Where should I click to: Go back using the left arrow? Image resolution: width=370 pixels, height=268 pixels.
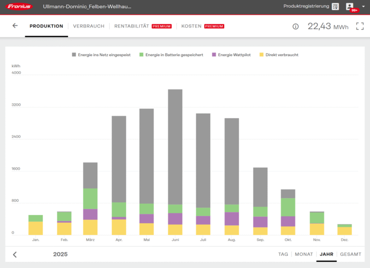pyautogui.click(x=15, y=26)
